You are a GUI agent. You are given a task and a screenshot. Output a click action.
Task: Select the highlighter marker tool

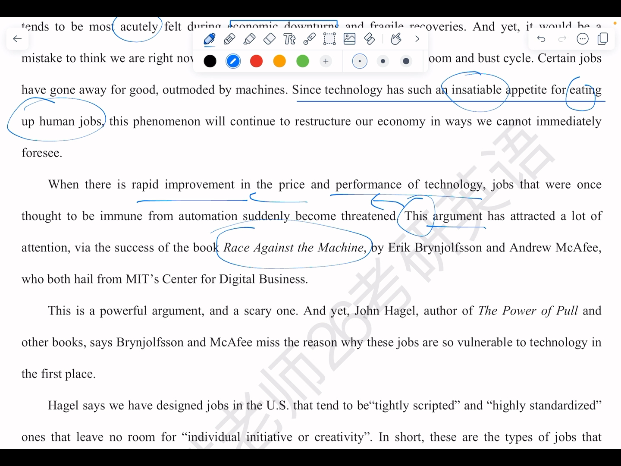point(249,39)
